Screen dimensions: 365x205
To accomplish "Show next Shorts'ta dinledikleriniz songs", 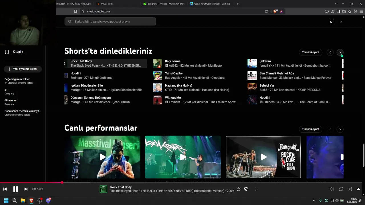I will tap(340, 52).
